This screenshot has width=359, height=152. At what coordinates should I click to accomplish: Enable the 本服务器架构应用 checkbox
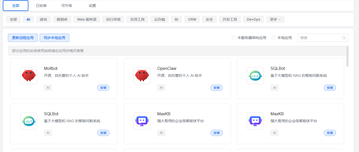pos(234,38)
